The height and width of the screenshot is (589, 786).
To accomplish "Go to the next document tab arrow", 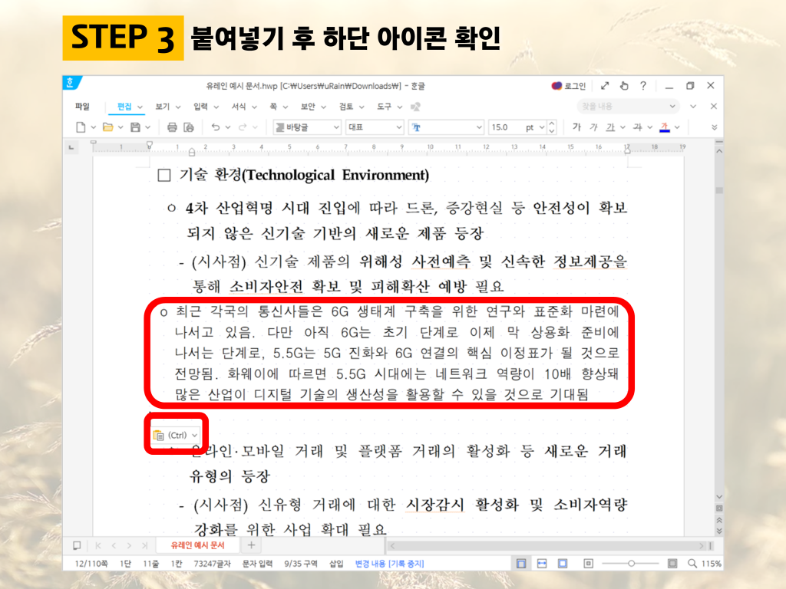I will pyautogui.click(x=129, y=545).
